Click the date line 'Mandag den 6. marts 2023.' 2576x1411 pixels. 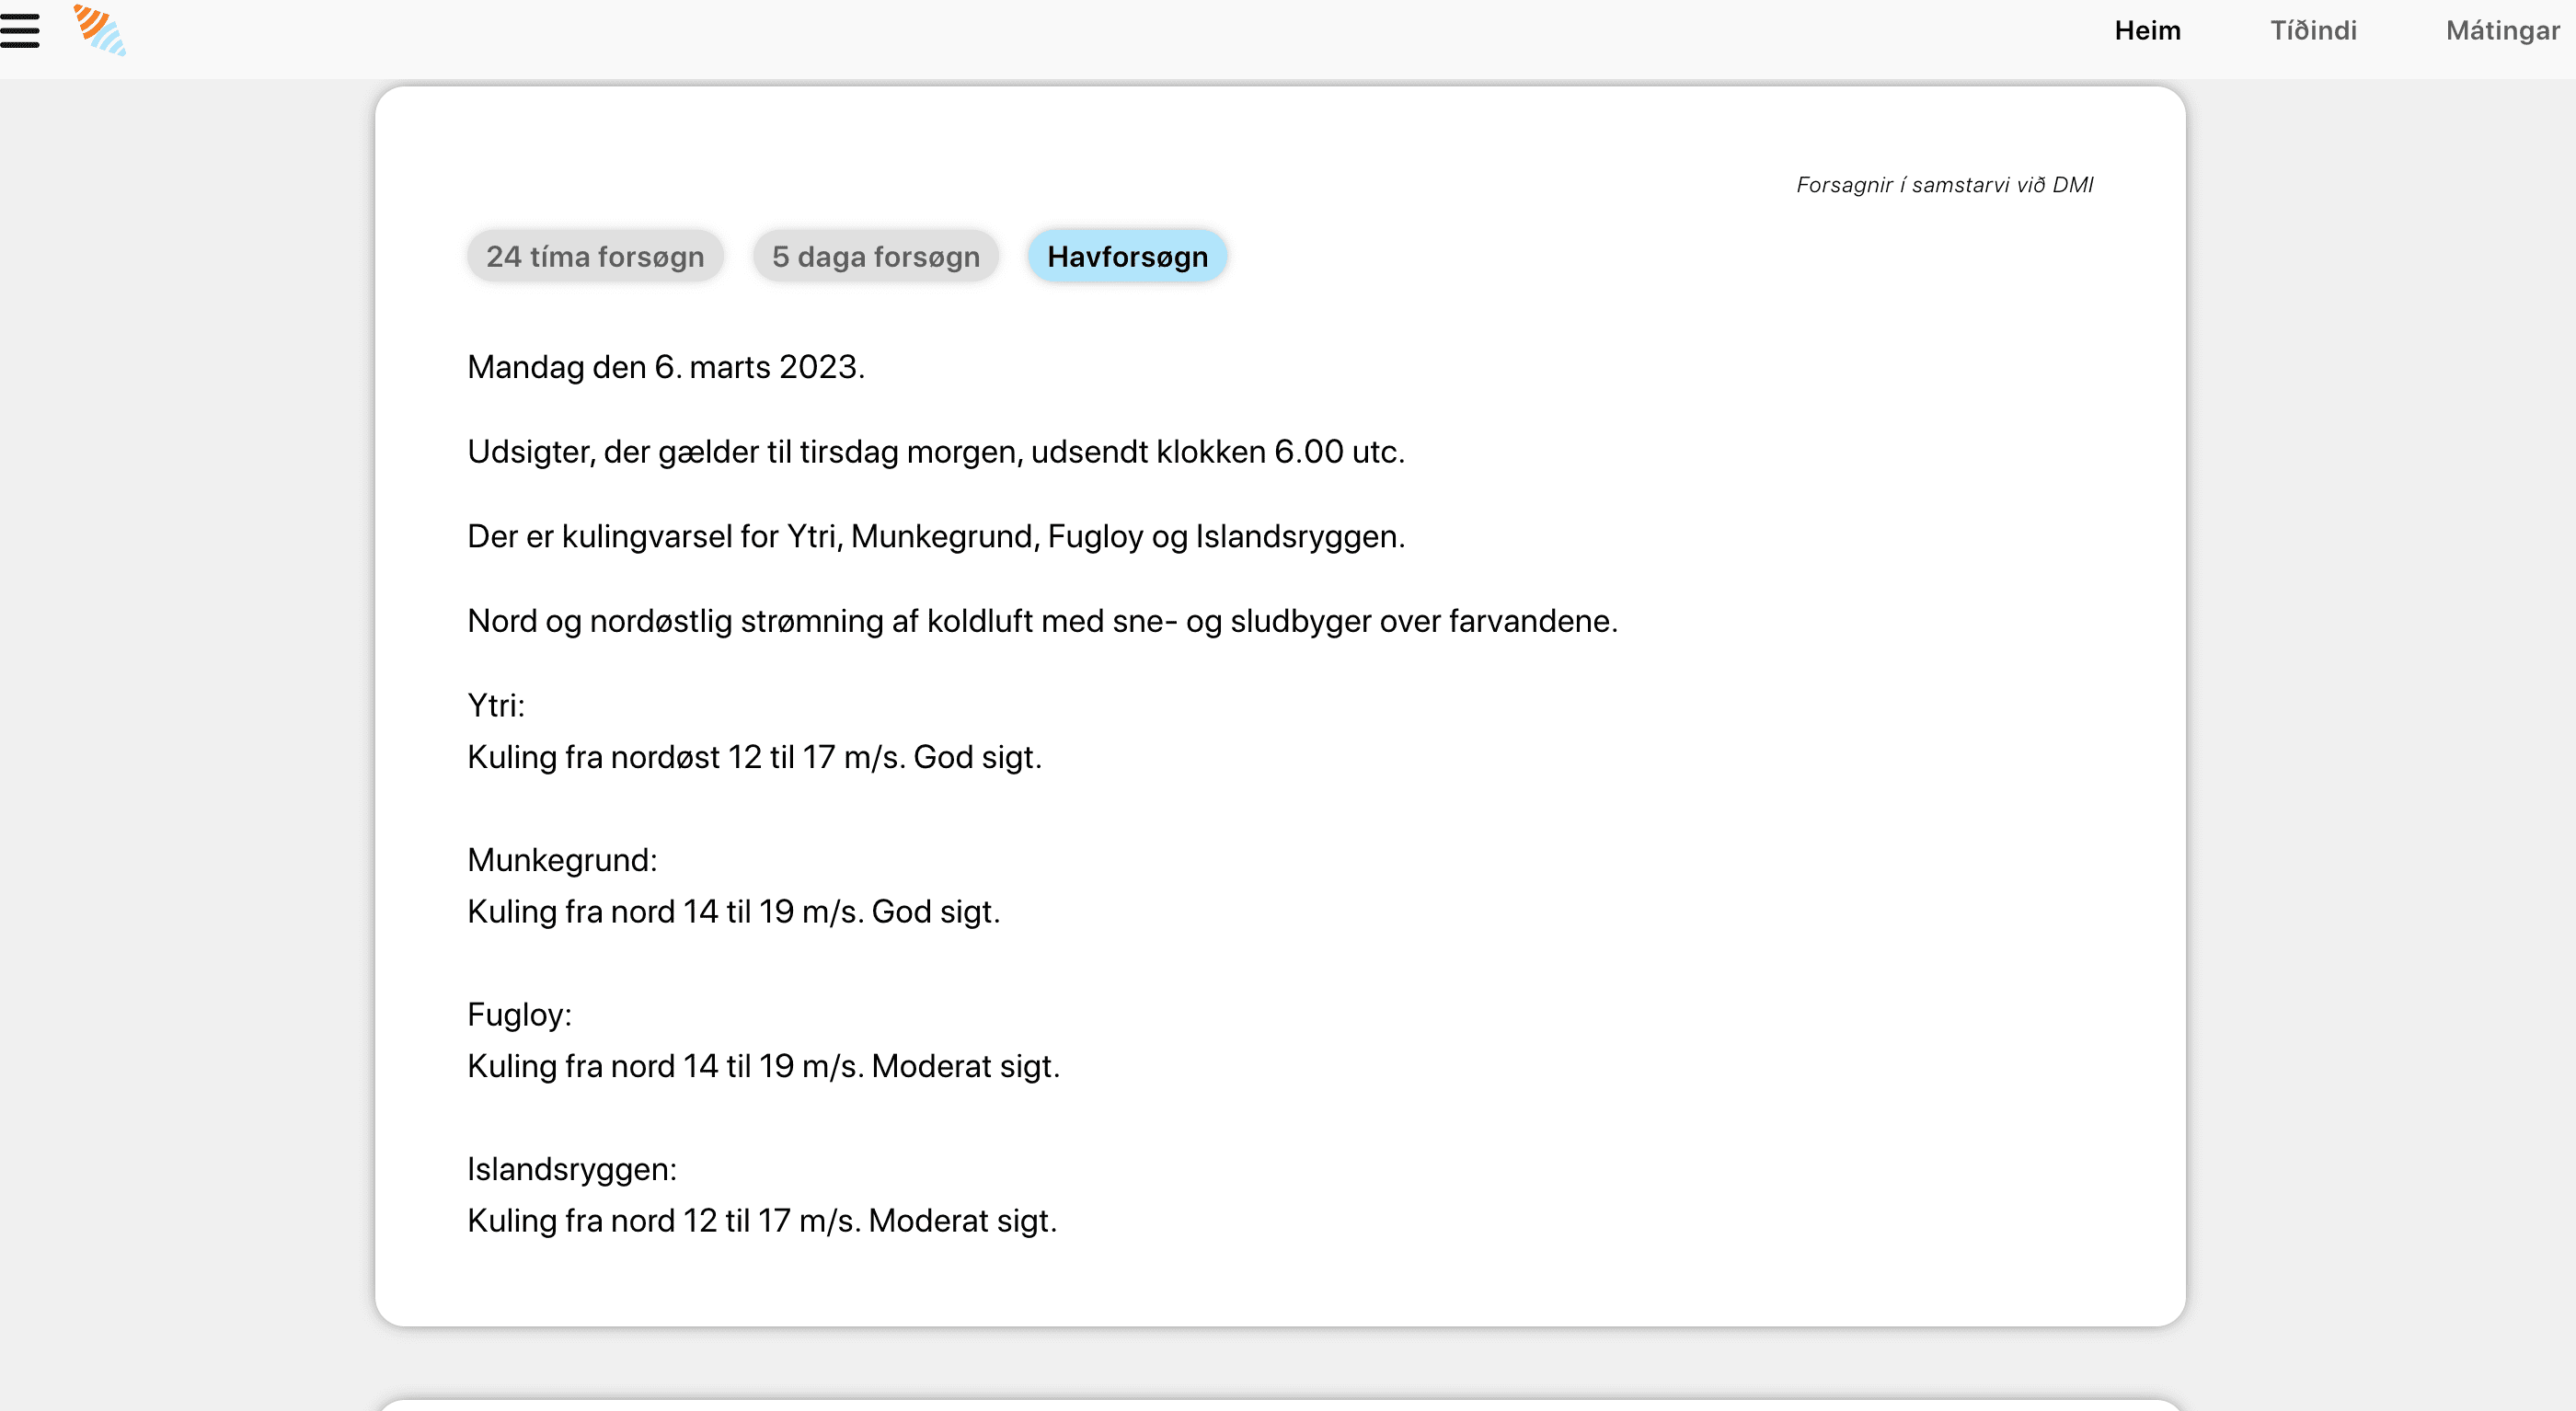click(666, 367)
